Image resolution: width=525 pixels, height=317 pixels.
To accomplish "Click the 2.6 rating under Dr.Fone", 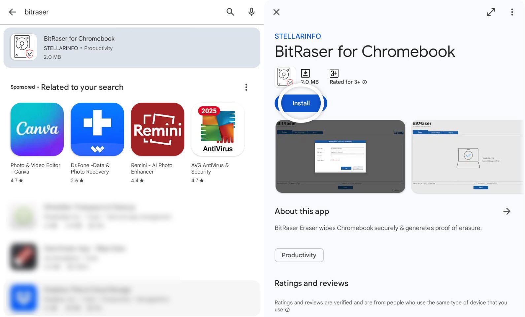I will pos(77,181).
